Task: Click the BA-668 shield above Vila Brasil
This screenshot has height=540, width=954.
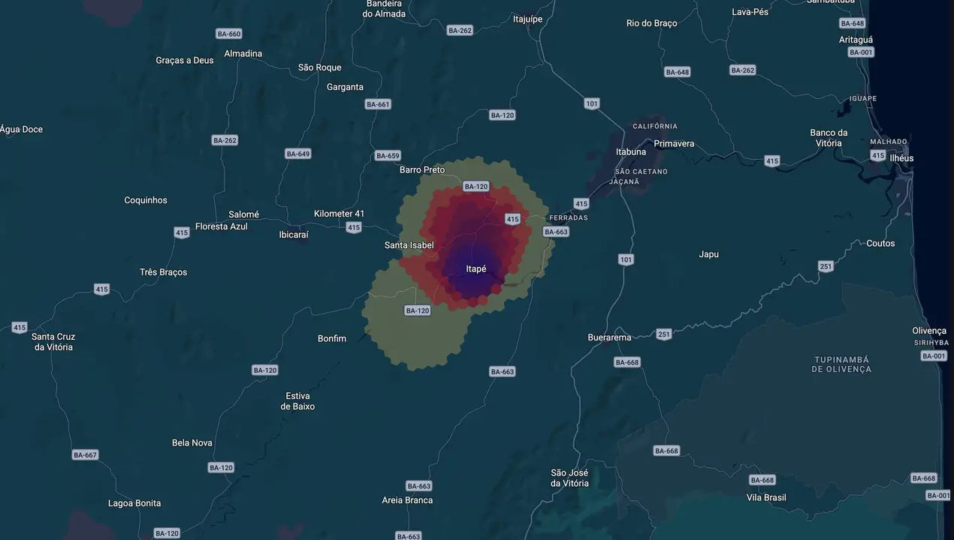Action: [762, 480]
